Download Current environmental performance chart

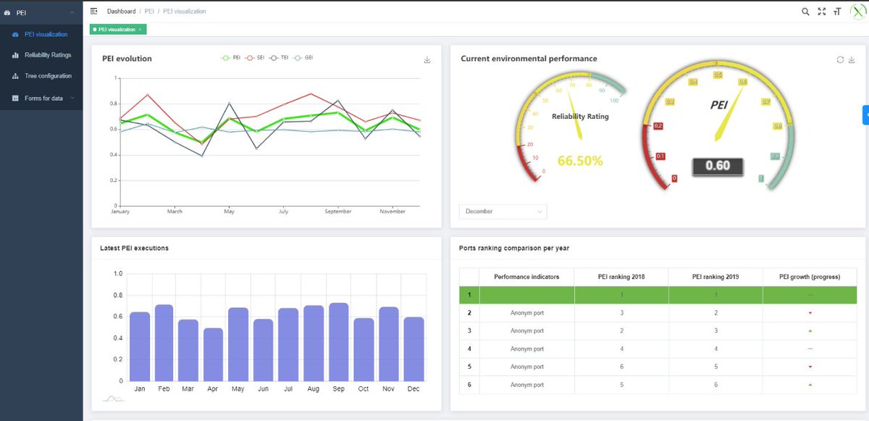(852, 60)
